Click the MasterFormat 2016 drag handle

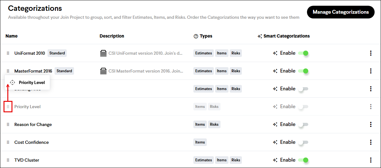8,71
